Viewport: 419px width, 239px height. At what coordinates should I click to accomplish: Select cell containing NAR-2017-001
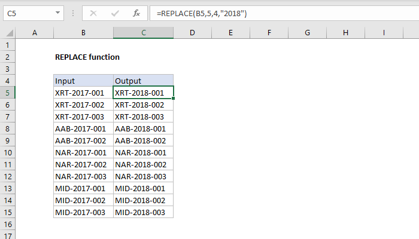[x=83, y=152]
